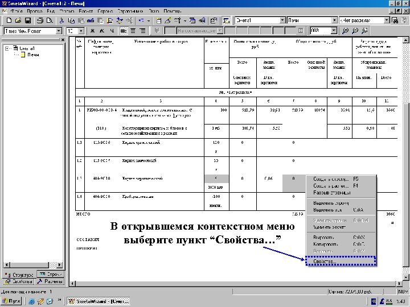This screenshot has height=307, width=410.
Task: Switch to the Структура tab
Action: 19,275
